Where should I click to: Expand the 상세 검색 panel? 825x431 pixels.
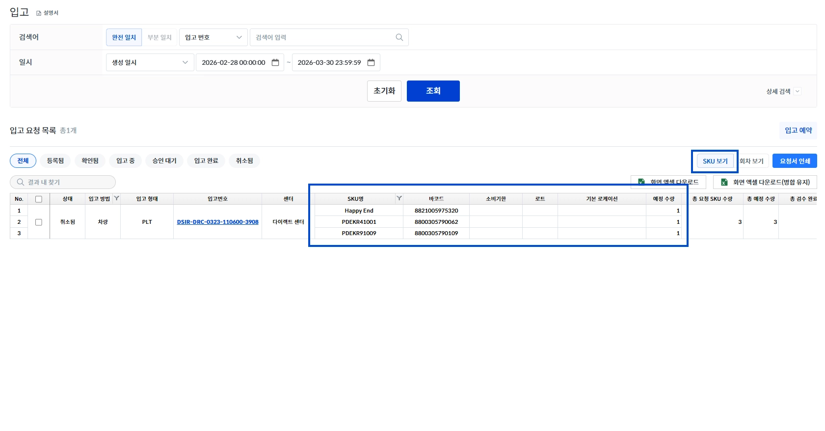pyautogui.click(x=783, y=91)
